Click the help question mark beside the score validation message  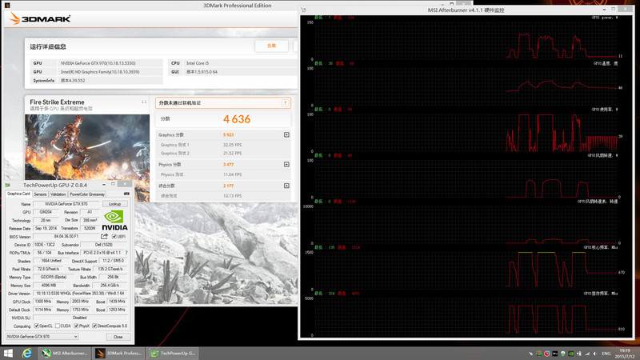[x=286, y=103]
